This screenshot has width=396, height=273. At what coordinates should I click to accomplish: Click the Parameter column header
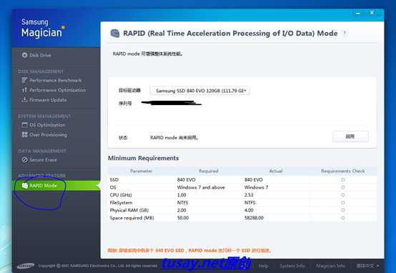[142, 171]
